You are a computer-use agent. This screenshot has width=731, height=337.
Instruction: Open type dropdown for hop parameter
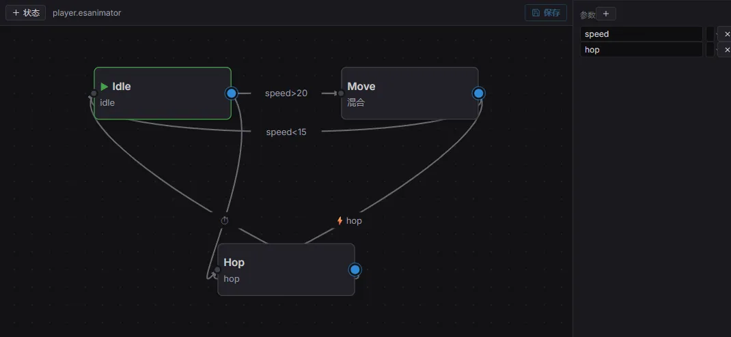tap(710, 50)
